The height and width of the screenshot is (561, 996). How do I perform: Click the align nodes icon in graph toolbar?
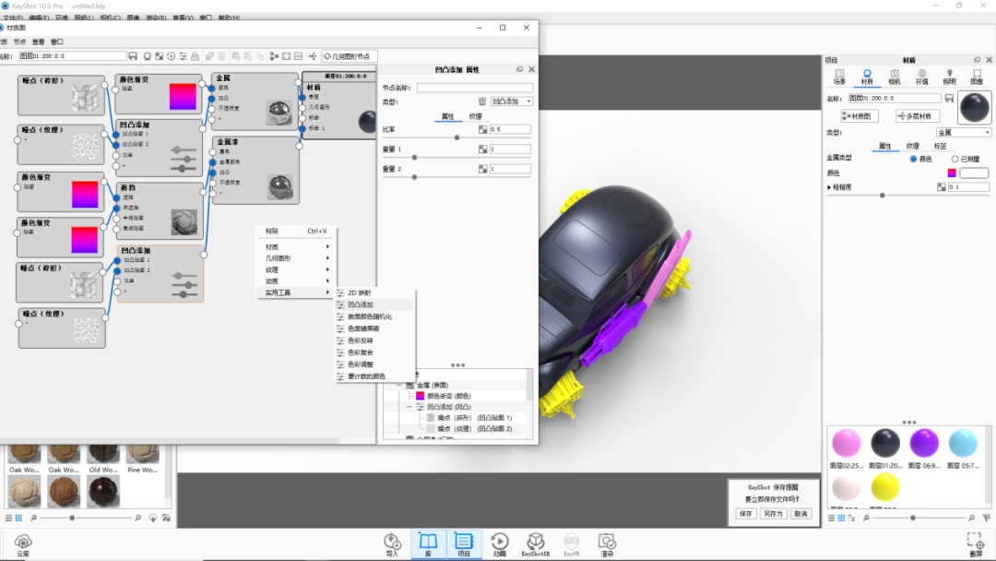tap(275, 56)
